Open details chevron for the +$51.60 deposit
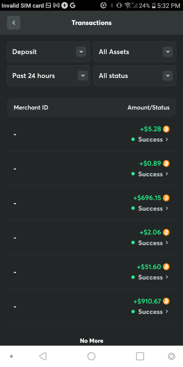The width and height of the screenshot is (183, 367). tap(167, 277)
